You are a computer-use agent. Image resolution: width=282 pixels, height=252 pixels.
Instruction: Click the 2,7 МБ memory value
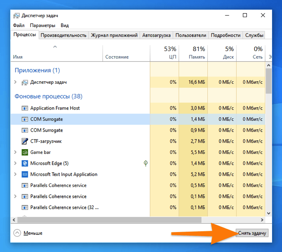click(198, 141)
